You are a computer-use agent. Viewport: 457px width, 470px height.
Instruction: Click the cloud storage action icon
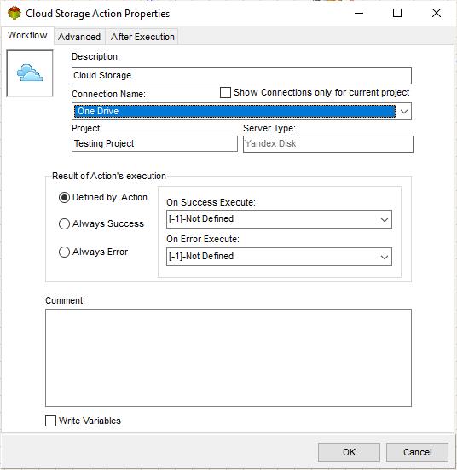click(x=30, y=73)
